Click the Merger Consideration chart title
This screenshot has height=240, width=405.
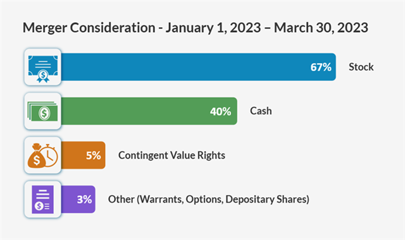coord(196,28)
